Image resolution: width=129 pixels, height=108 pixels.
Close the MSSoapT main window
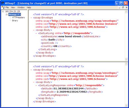[x=126, y=3]
